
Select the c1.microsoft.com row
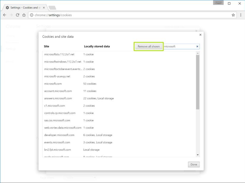point(119,106)
